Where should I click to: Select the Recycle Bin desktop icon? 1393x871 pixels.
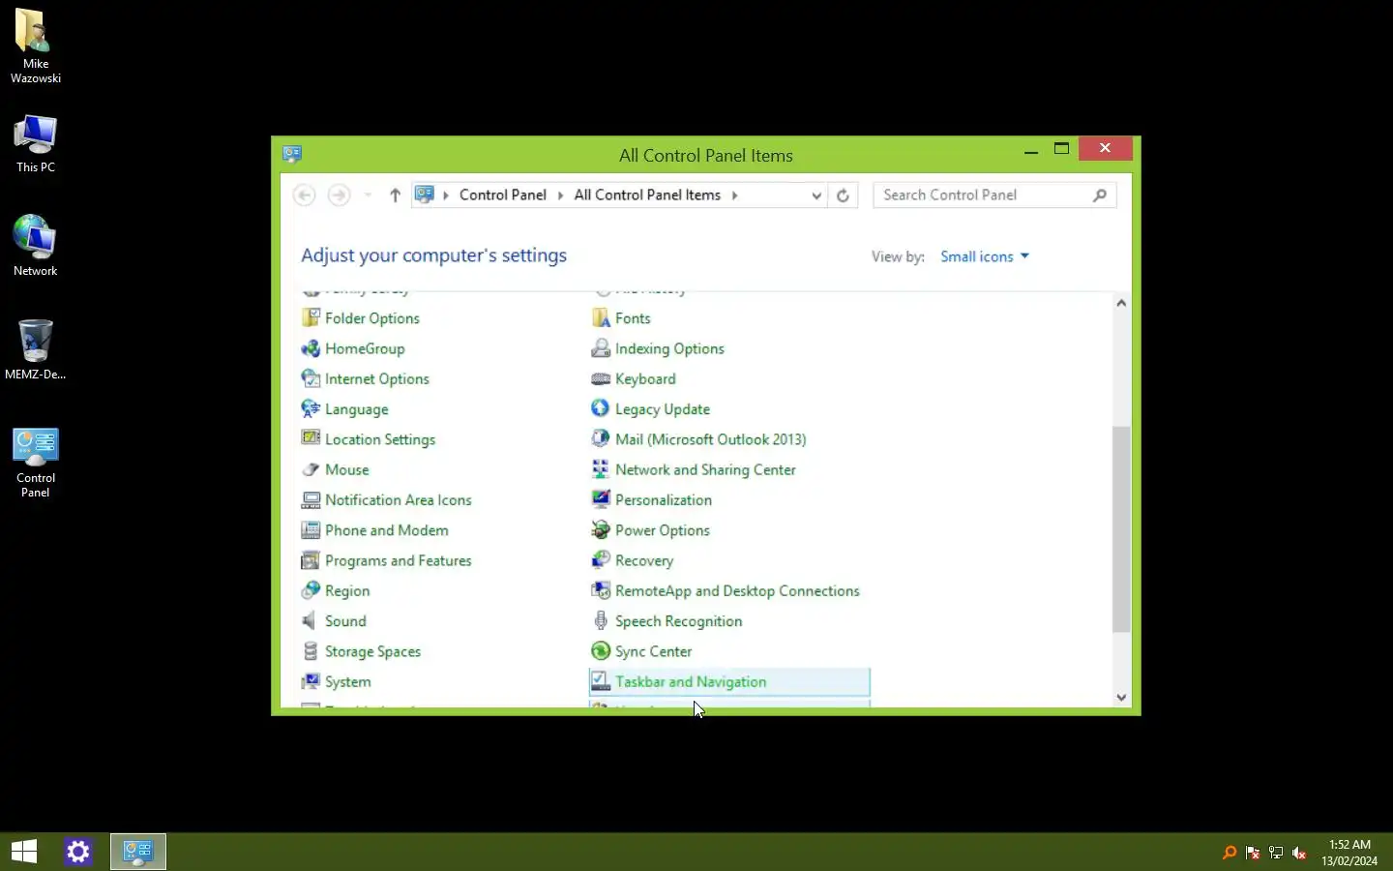pos(36,349)
